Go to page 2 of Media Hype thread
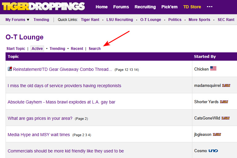This screenshot has height=158, width=237. (83, 135)
